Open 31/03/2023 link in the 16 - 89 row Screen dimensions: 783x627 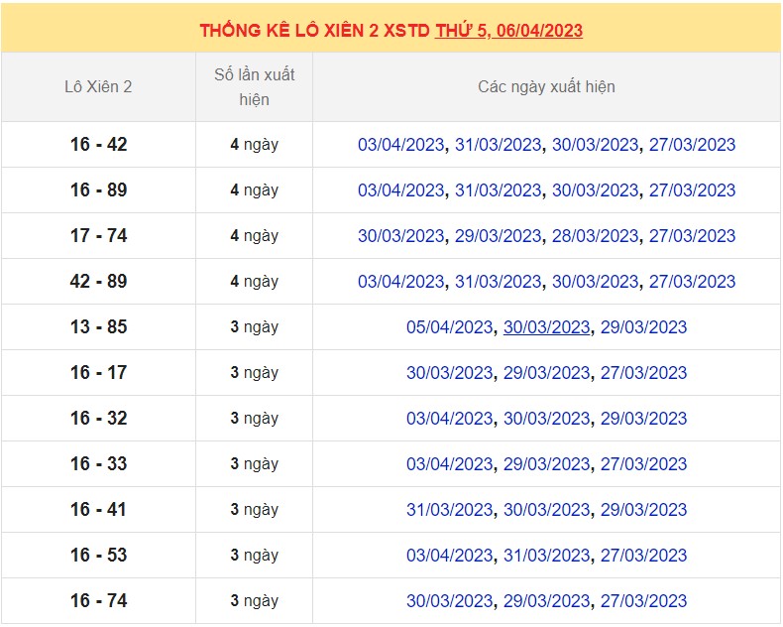coord(498,190)
